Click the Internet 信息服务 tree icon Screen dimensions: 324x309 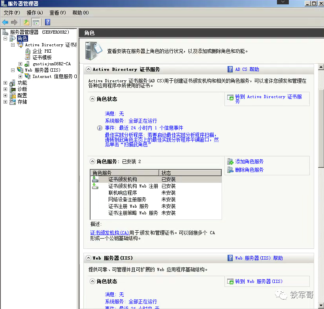pyautogui.click(x=28, y=76)
